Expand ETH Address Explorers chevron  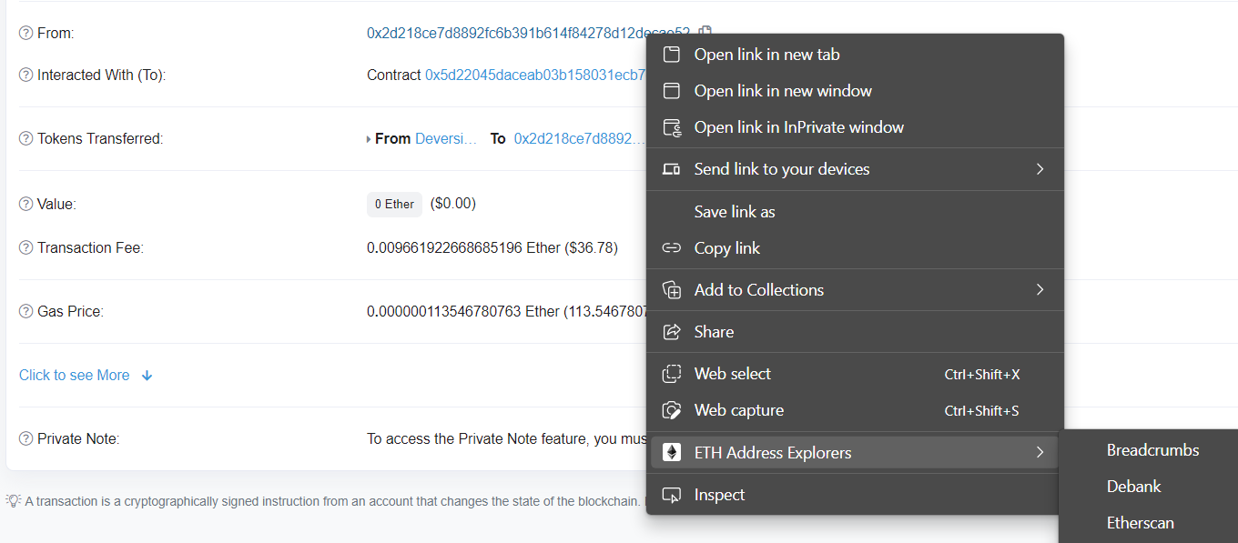pyautogui.click(x=1040, y=453)
